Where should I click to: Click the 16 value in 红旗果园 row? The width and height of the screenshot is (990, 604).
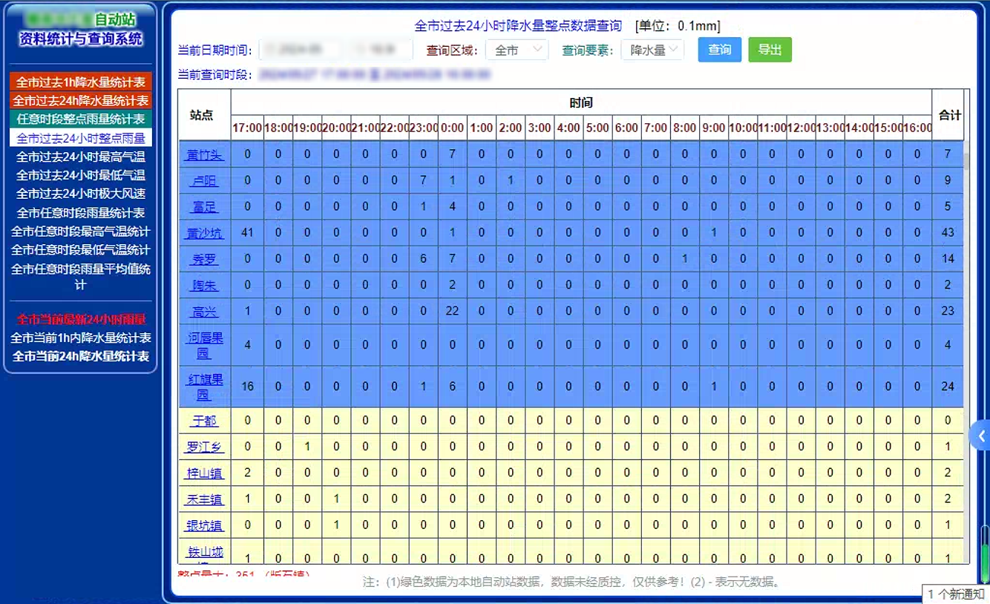[x=247, y=387]
